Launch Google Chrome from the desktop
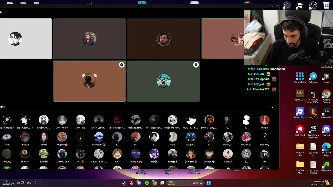 click(x=326, y=97)
